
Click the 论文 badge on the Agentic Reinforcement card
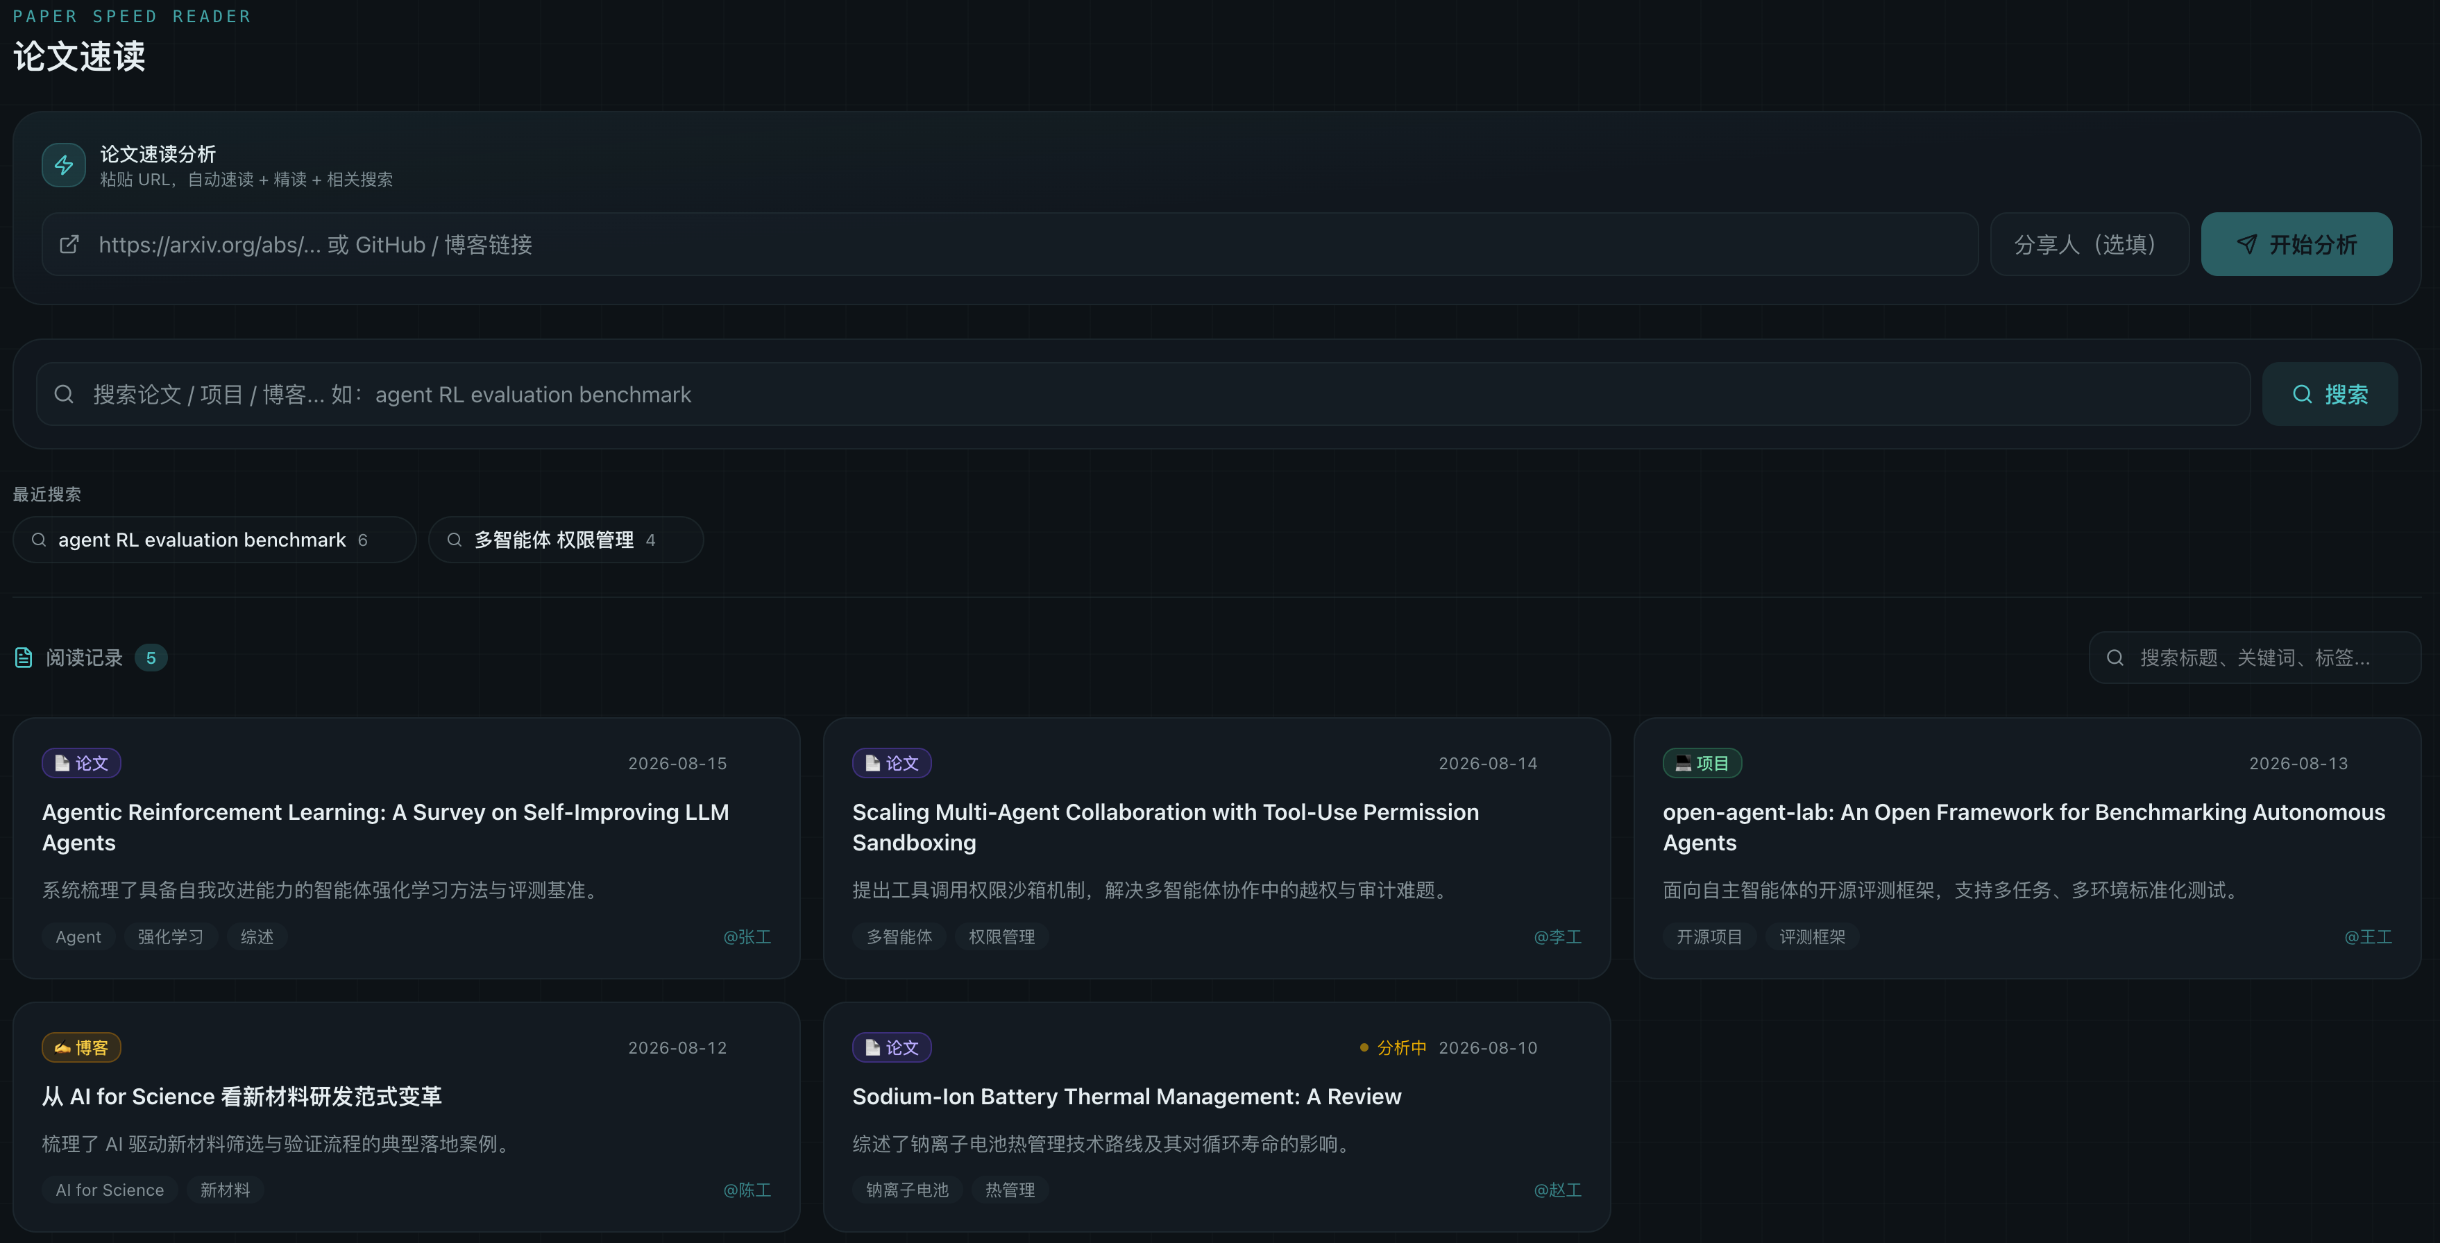tap(81, 763)
